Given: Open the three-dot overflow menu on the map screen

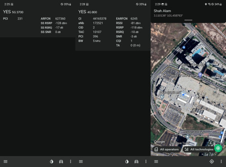Looking at the screenshot, I should pyautogui.click(x=221, y=162).
